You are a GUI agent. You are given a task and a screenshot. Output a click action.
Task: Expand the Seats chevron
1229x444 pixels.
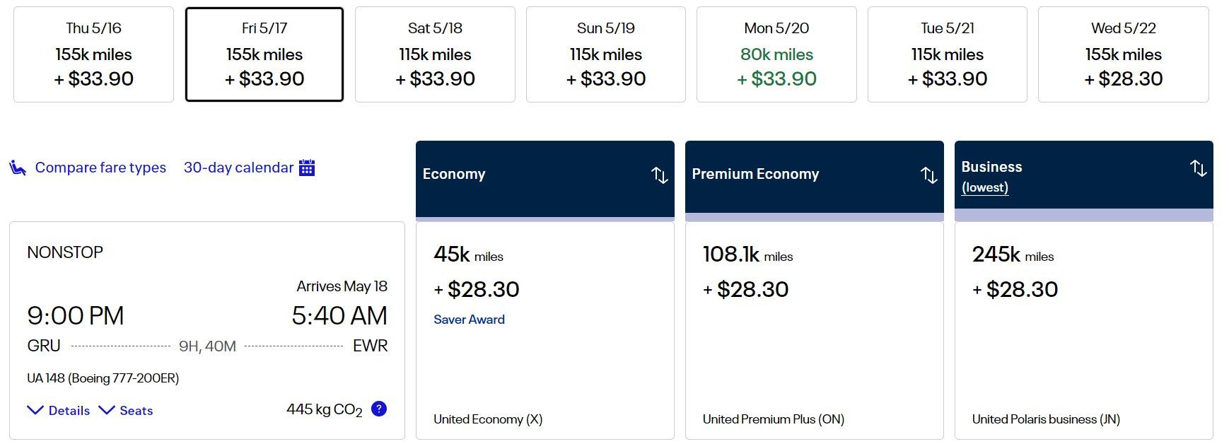click(x=107, y=410)
